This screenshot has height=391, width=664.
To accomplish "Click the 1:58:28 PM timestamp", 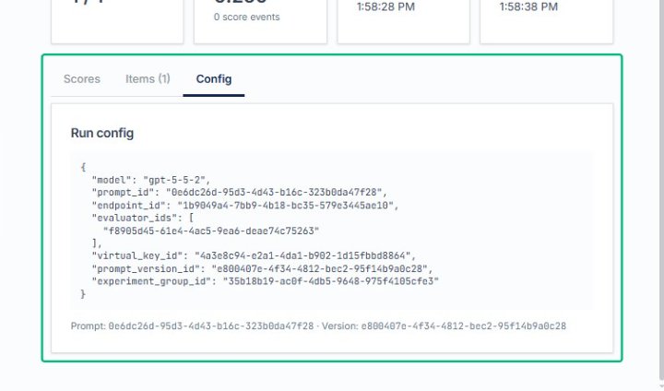I will (385, 6).
